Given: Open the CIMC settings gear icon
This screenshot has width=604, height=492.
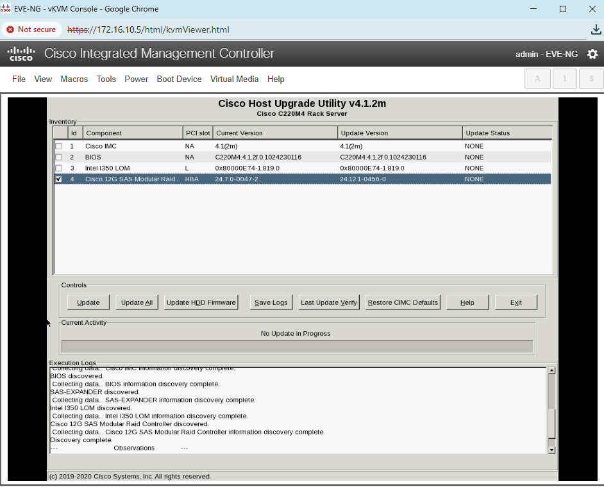Looking at the screenshot, I should point(592,54).
